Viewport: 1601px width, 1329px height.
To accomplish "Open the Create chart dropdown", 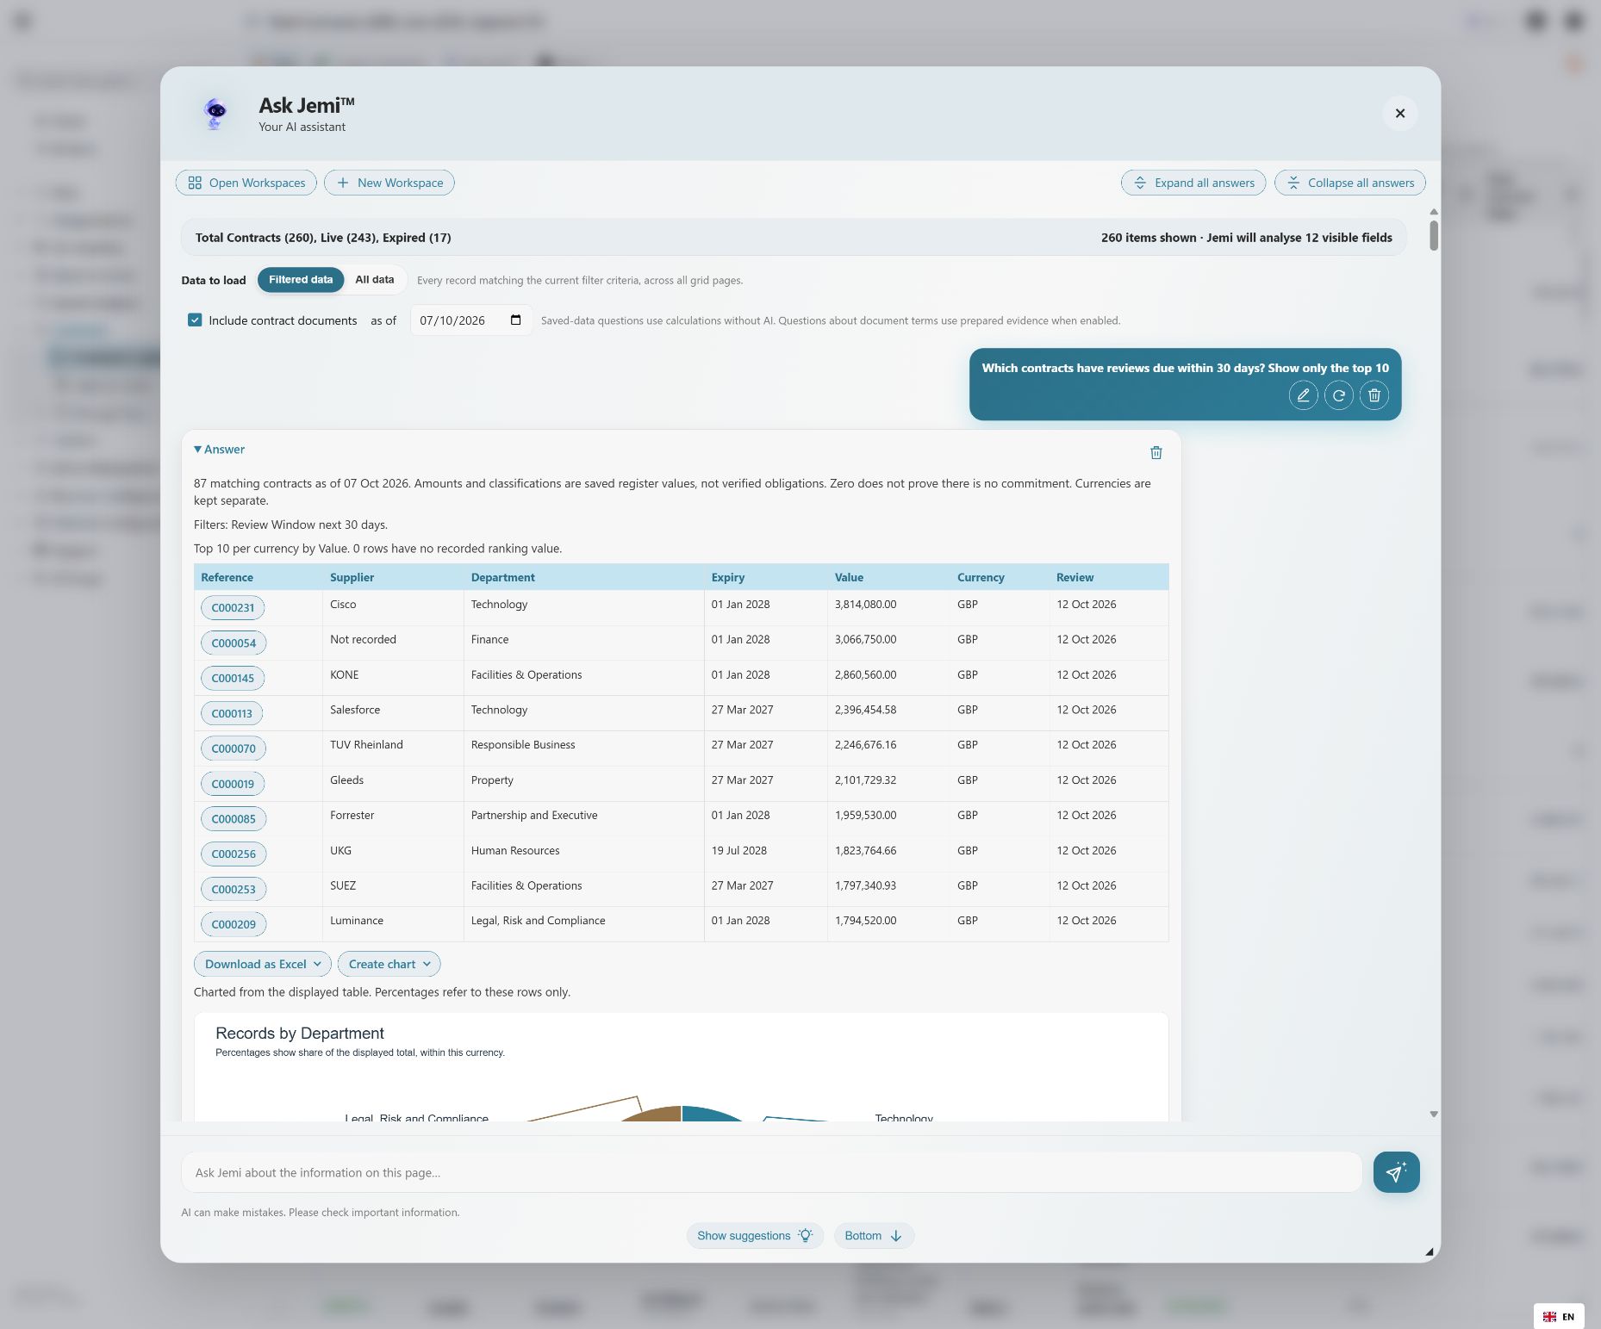I will click(x=389, y=964).
